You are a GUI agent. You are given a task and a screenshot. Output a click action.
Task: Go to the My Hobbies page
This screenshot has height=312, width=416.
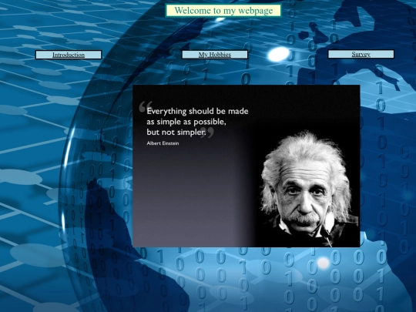pyautogui.click(x=215, y=55)
